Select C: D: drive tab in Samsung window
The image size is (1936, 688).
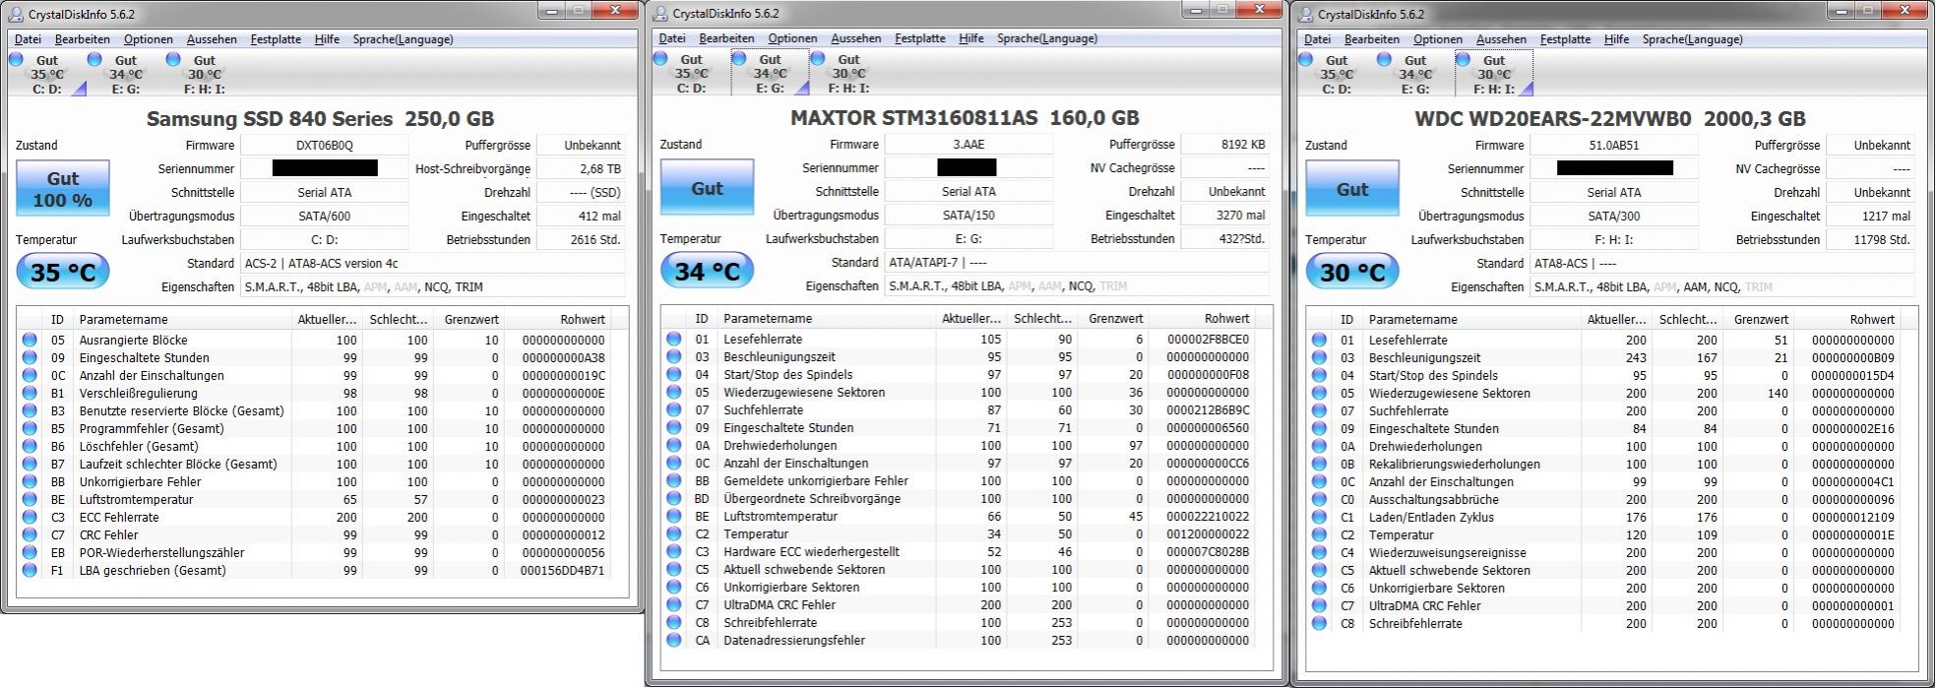[x=46, y=74]
